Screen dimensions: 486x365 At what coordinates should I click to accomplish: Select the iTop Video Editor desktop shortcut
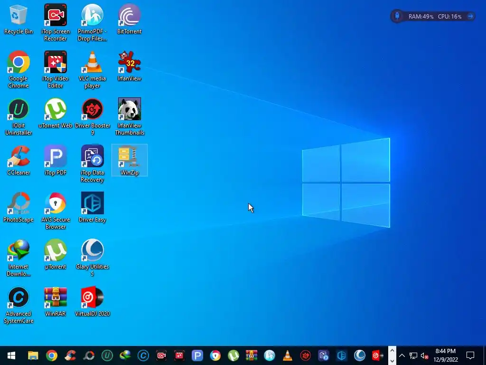[55, 69]
